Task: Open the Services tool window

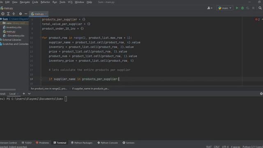Action: point(129,143)
